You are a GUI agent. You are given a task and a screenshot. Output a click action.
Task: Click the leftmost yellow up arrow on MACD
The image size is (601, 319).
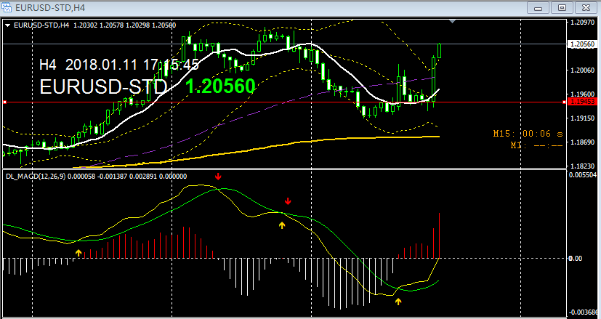tap(78, 252)
